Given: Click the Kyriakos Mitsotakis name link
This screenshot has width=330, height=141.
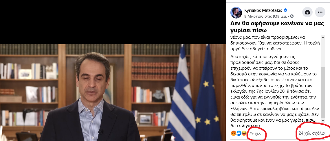Looking at the screenshot, I should [x=263, y=10].
